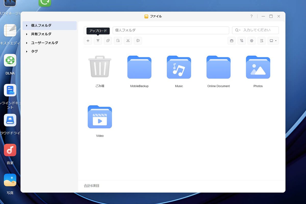Click the sort order icon

262,41
